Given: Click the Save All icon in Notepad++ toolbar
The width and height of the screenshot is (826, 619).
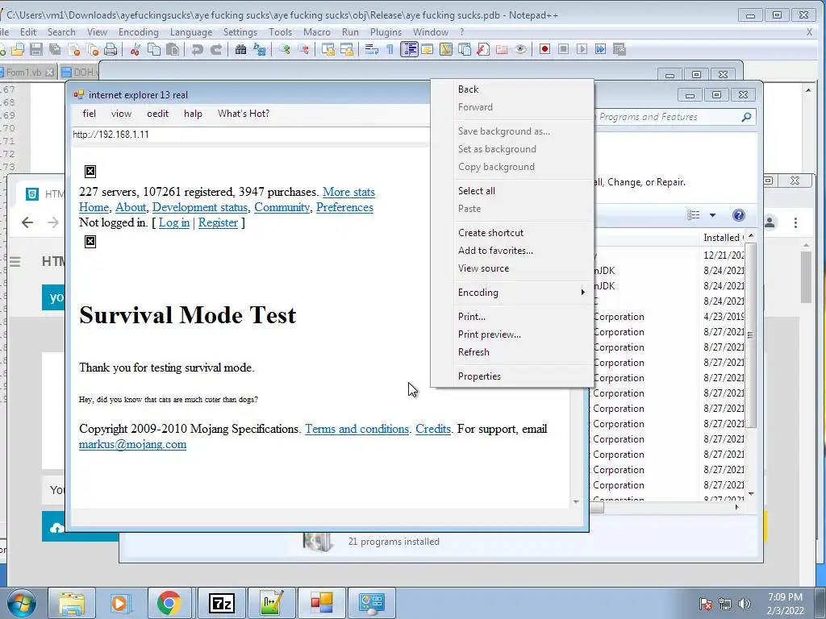Looking at the screenshot, I should click(x=55, y=49).
